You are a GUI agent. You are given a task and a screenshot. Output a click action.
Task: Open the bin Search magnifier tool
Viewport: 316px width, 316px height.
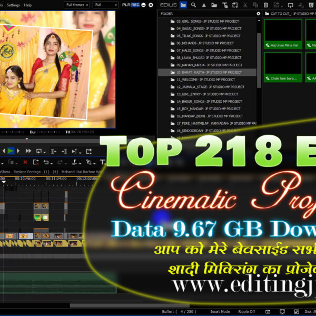[193, 5]
